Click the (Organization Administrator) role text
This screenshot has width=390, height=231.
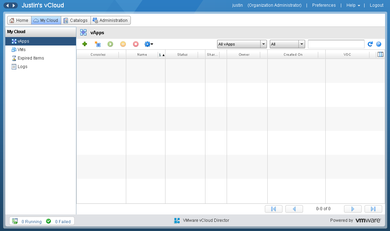coord(274,5)
